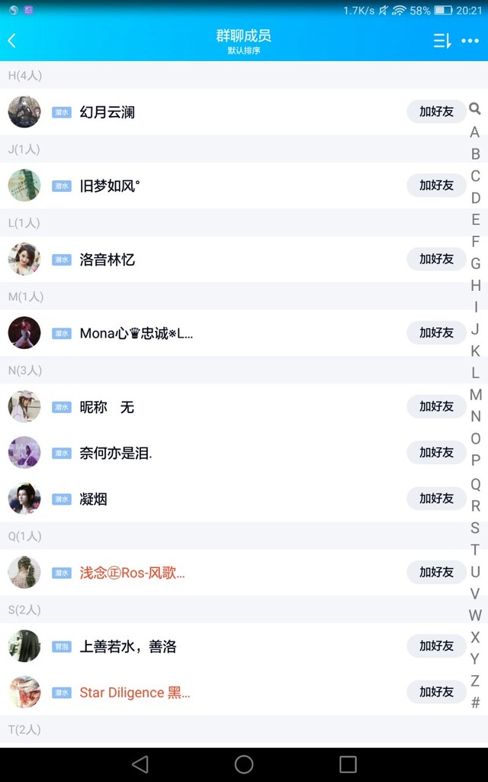Tap the 冒泡 badge beside 上善若水
Image resolution: width=488 pixels, height=782 pixels.
62,647
